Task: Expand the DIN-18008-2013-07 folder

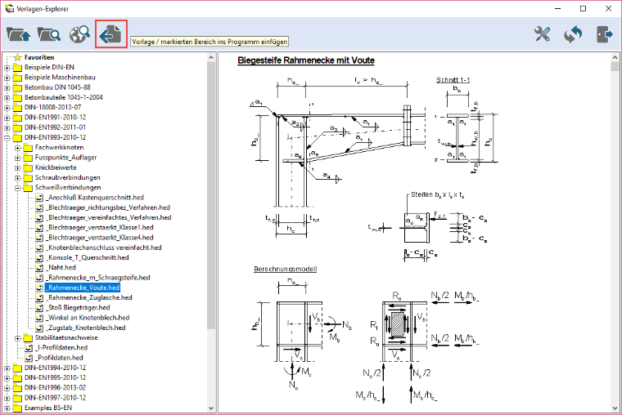Action: (7, 108)
